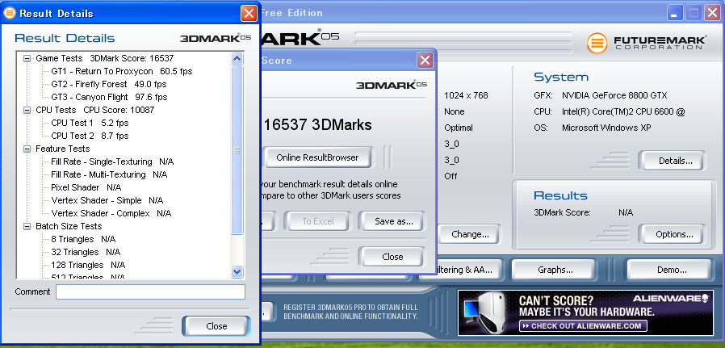Click the Result Details title bar icon
The image size is (725, 348).
(9, 14)
